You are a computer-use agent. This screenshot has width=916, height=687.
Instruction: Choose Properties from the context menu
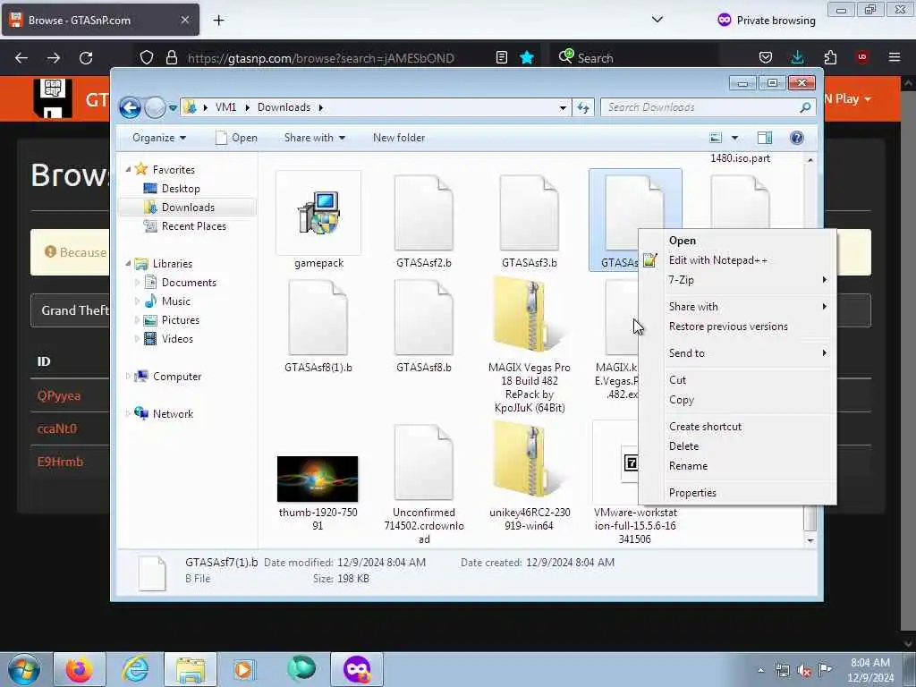coord(737,493)
